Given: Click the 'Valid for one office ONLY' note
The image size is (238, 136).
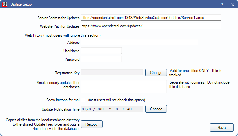Looking at the screenshot, I should point(199,73).
